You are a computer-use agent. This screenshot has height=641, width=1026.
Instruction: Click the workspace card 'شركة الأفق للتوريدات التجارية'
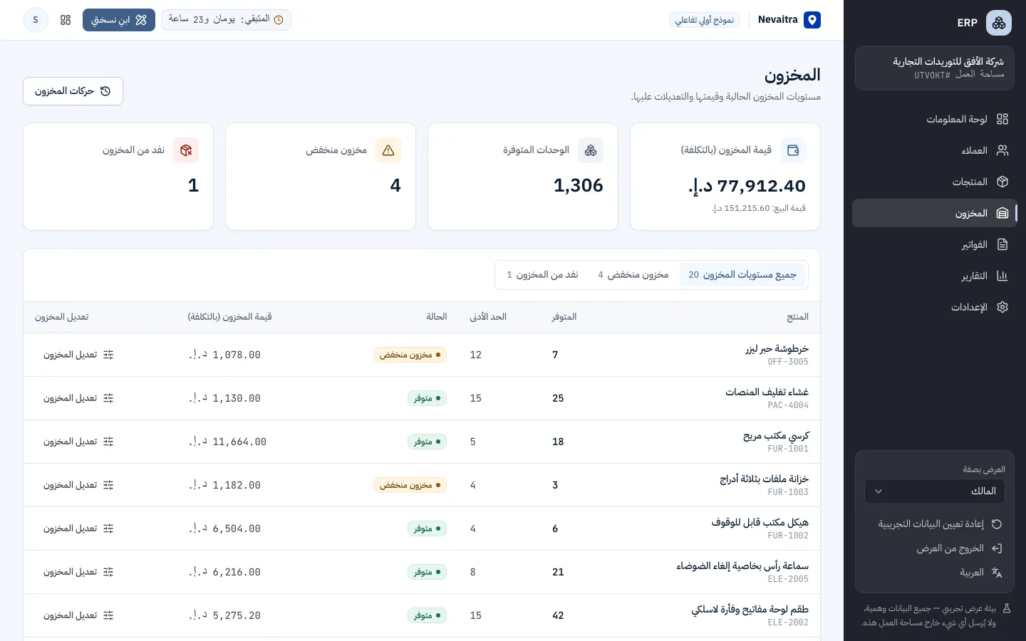(x=935, y=68)
